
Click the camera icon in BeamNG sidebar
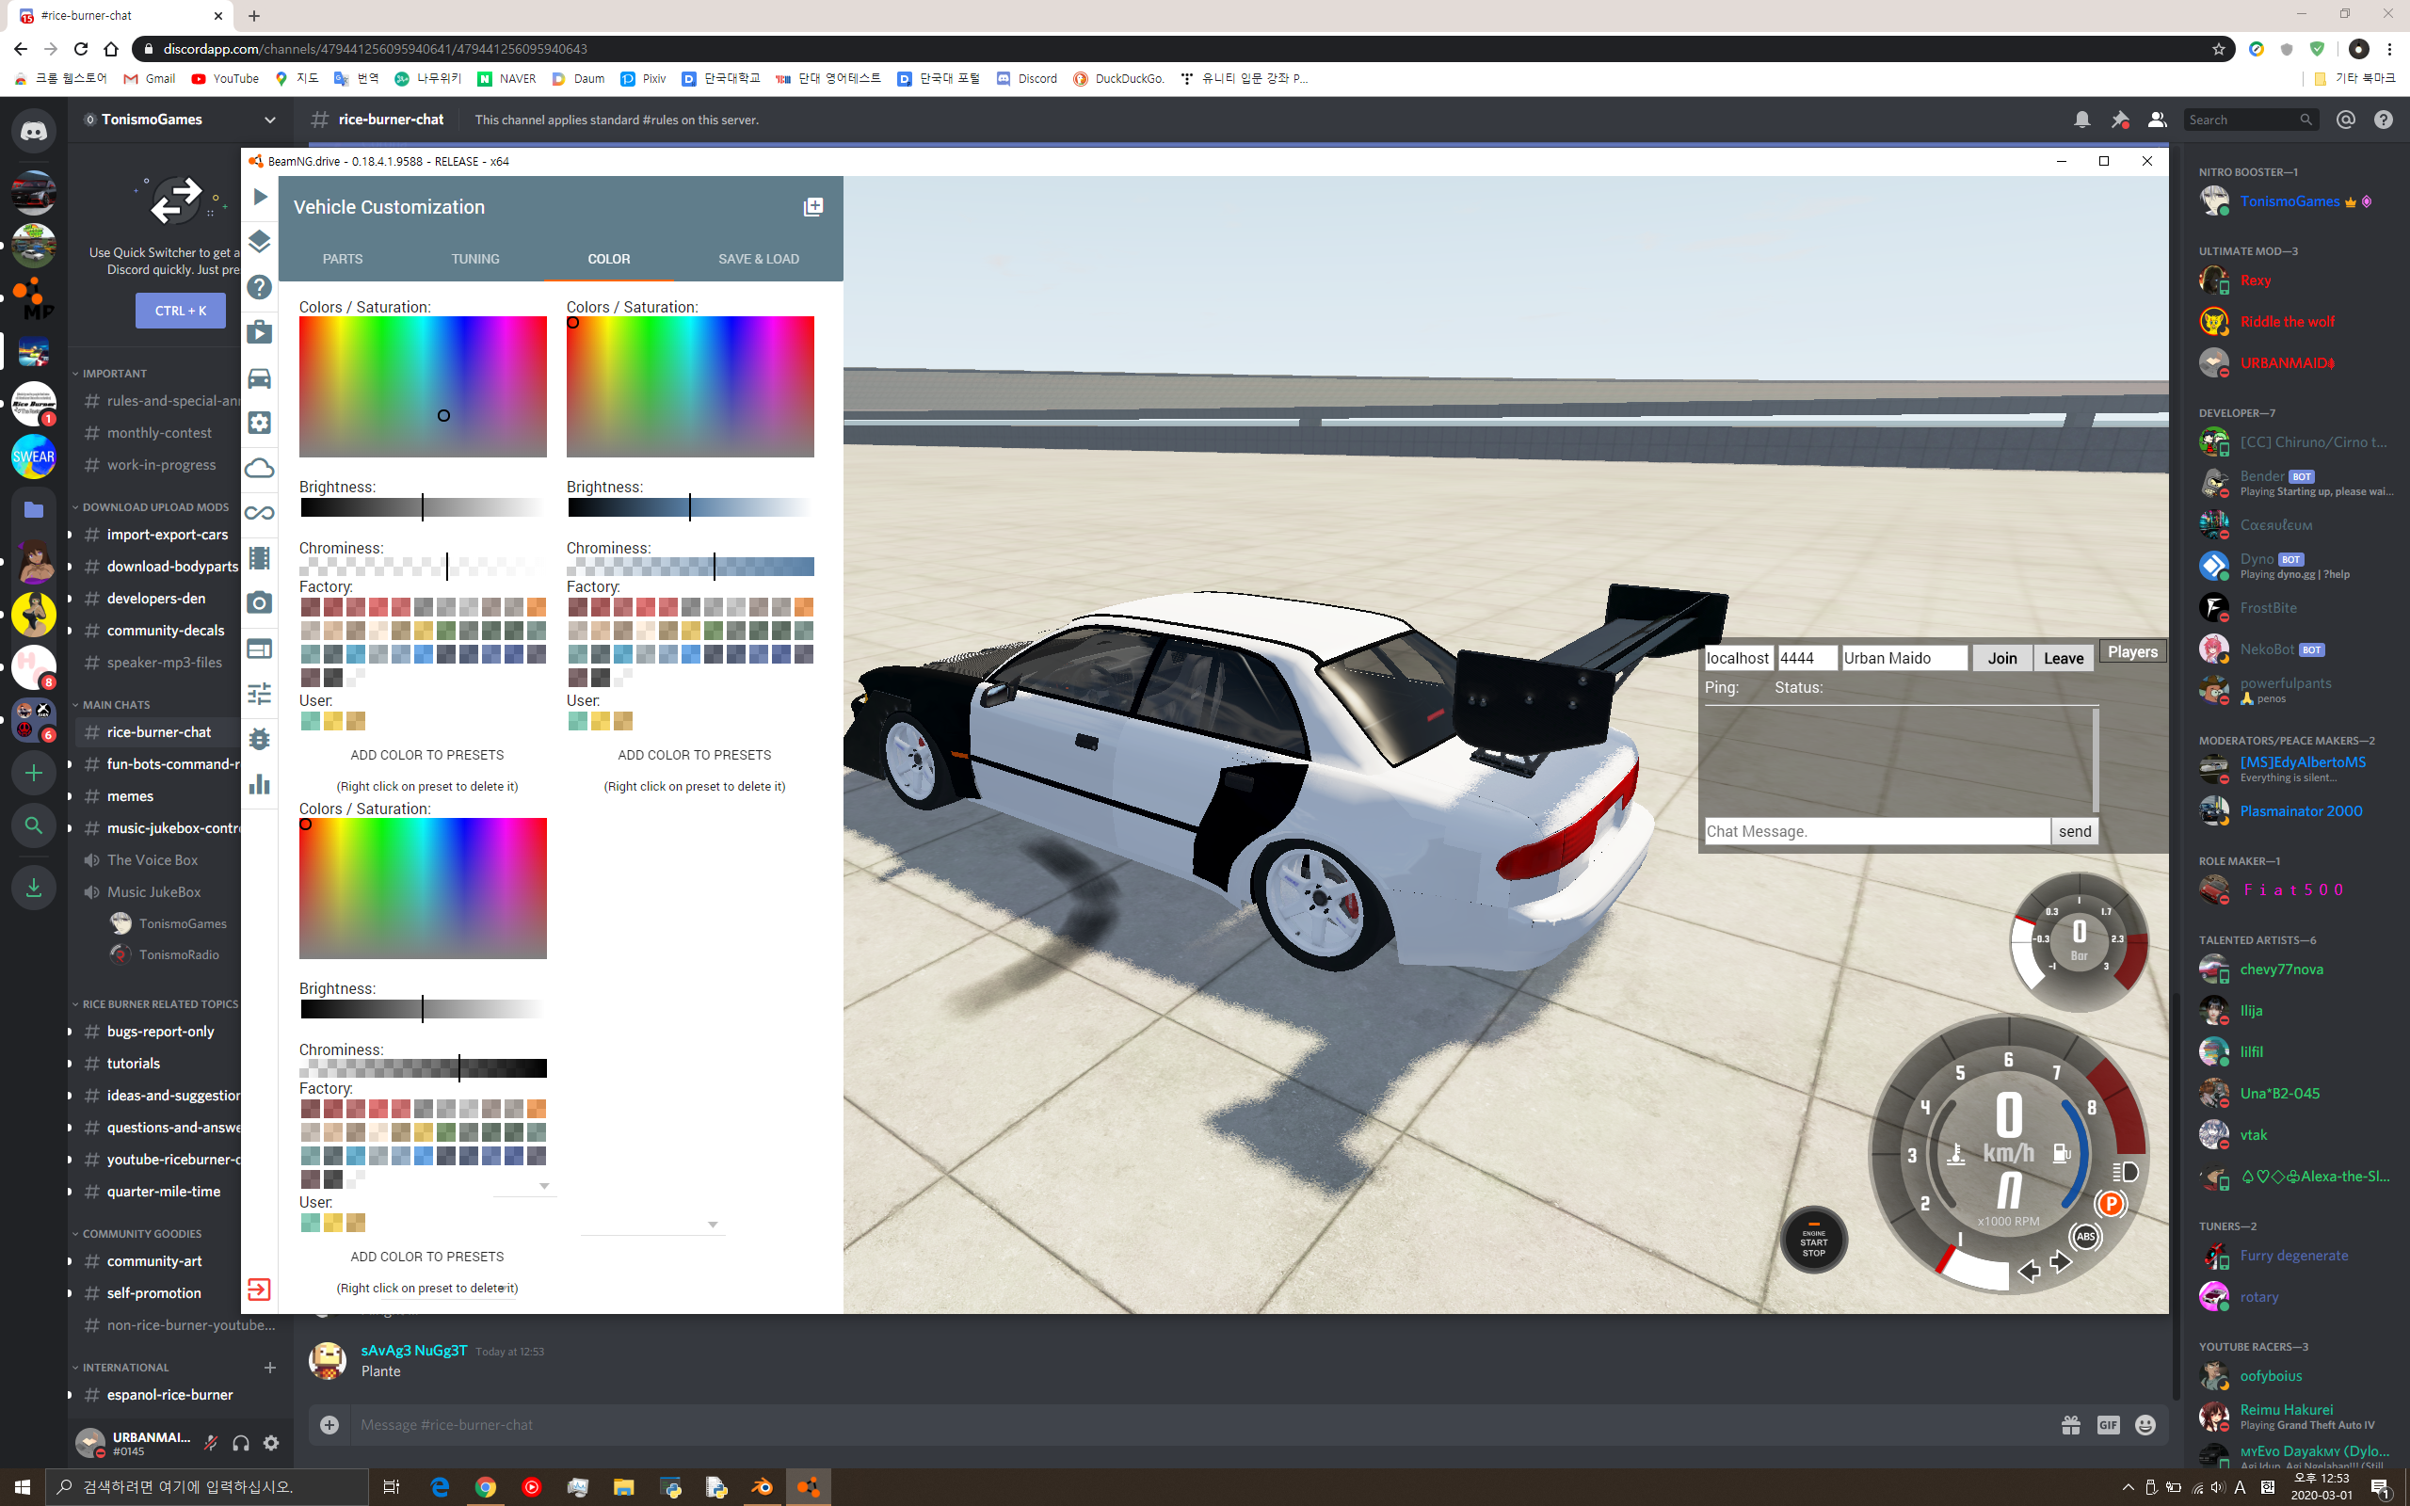[x=259, y=602]
